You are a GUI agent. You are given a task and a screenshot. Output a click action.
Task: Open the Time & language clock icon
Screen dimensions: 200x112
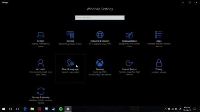coord(70,63)
